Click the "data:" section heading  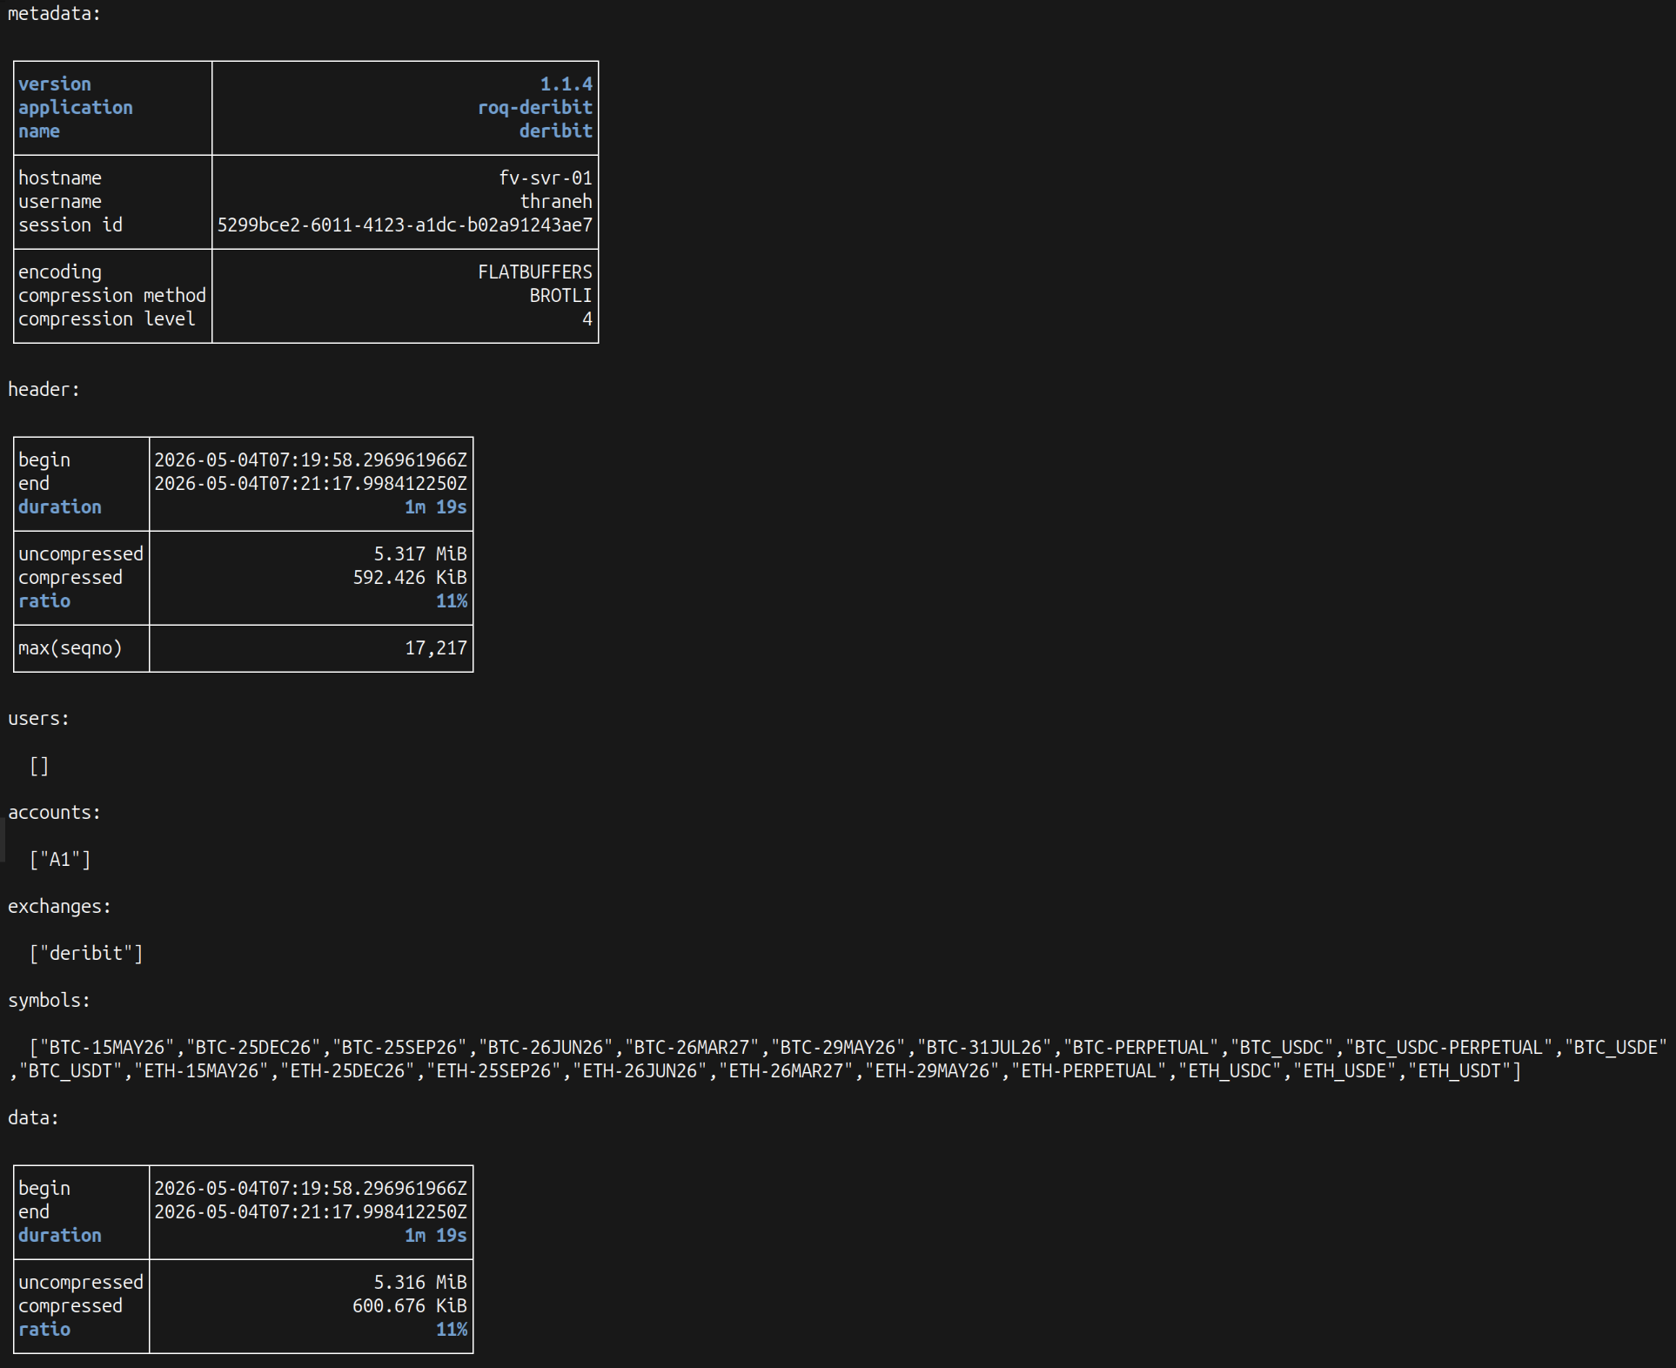pos(33,1118)
